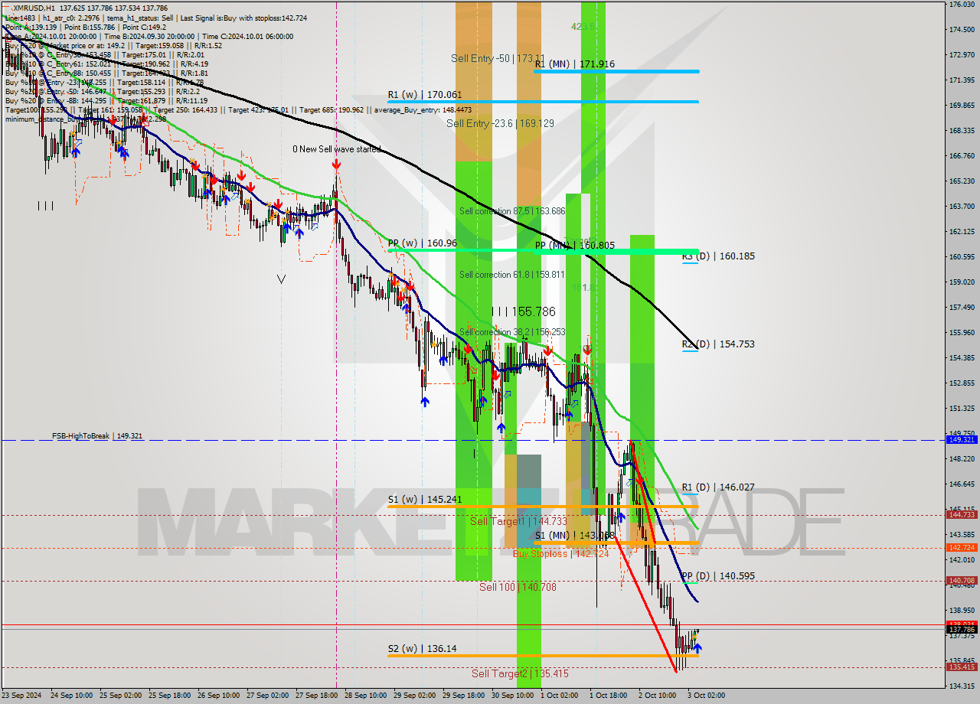The height and width of the screenshot is (704, 980).
Task: Select the Sell correction 38.2 | 156.253 label
Action: pos(512,332)
